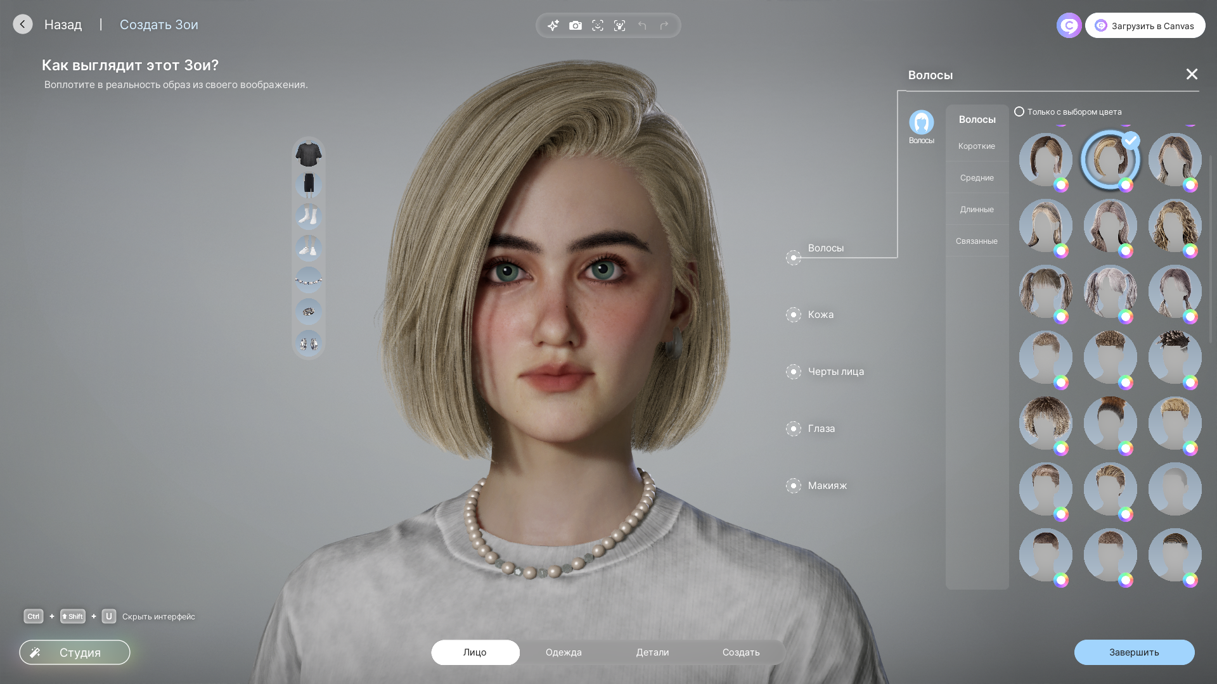Select the curly afro short hairstyle thumbnail
Screen dimensions: 1217x684
coord(1045,423)
